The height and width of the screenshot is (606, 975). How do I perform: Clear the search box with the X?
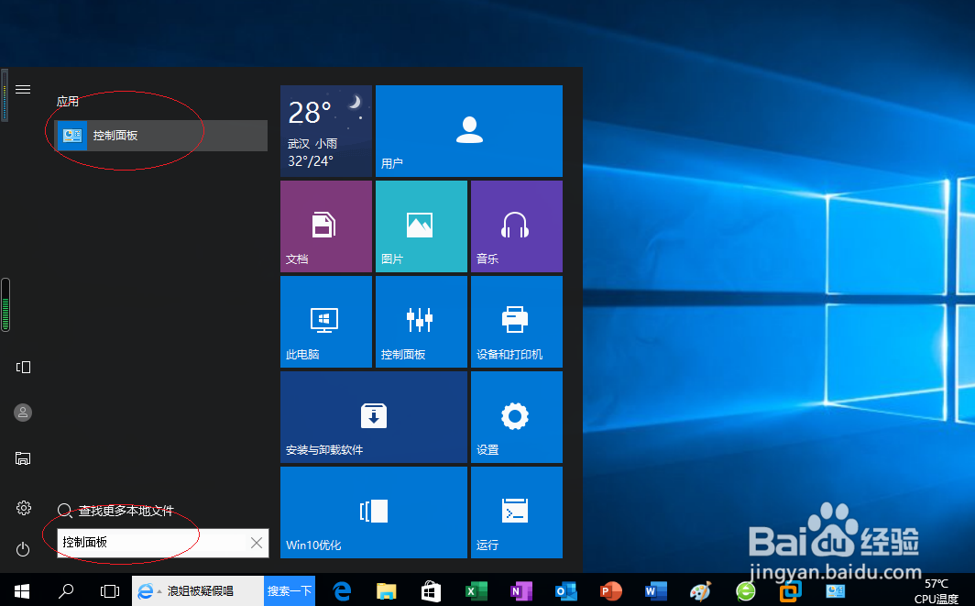click(x=257, y=542)
